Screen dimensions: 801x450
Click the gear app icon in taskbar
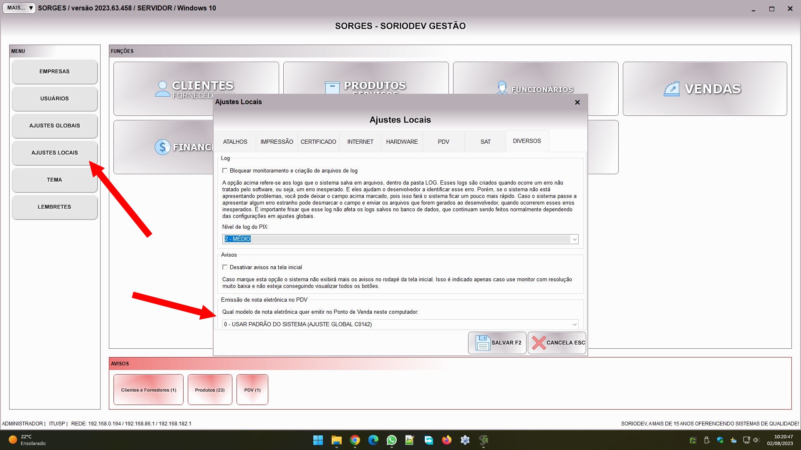pyautogui.click(x=465, y=440)
